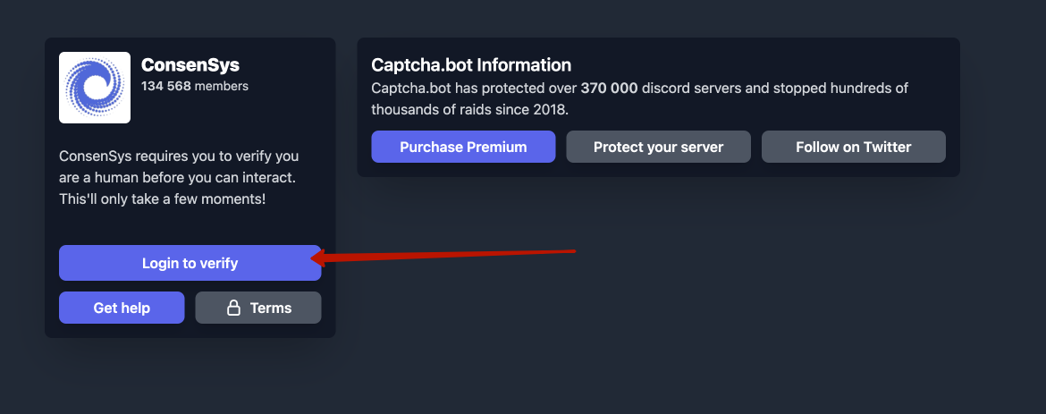
Task: Hit the Follow on Twitter button
Action: click(853, 147)
